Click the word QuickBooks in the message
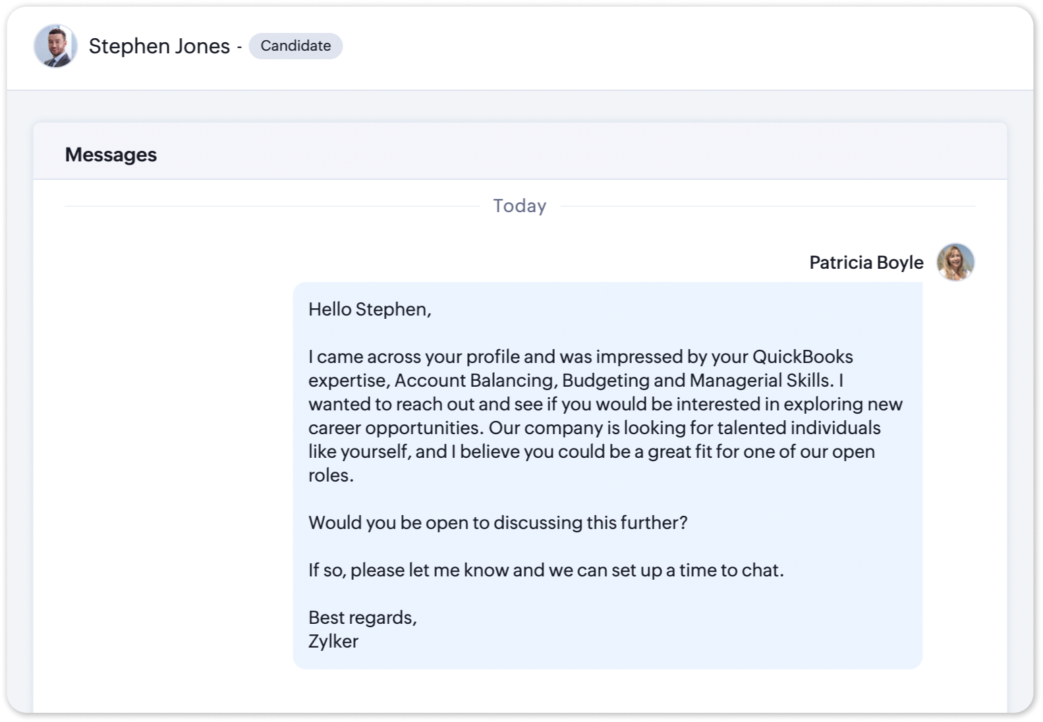The width and height of the screenshot is (1043, 722). (803, 357)
